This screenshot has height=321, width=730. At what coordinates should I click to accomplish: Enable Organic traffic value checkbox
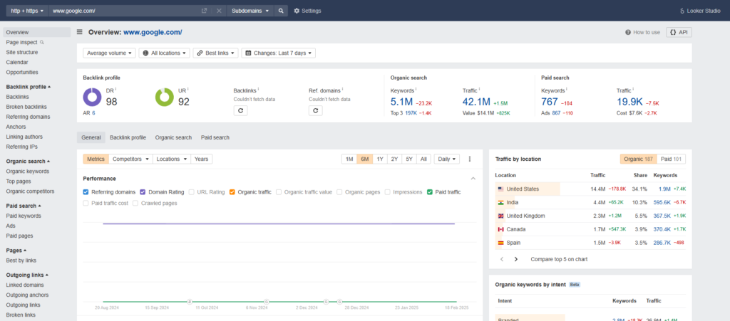tap(279, 192)
